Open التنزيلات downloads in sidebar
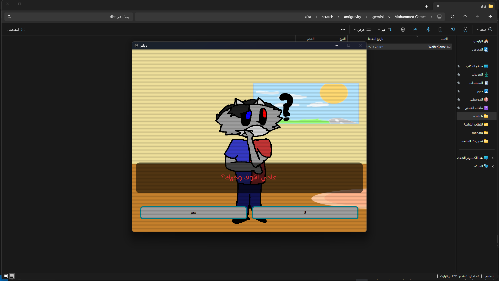 coord(480,74)
